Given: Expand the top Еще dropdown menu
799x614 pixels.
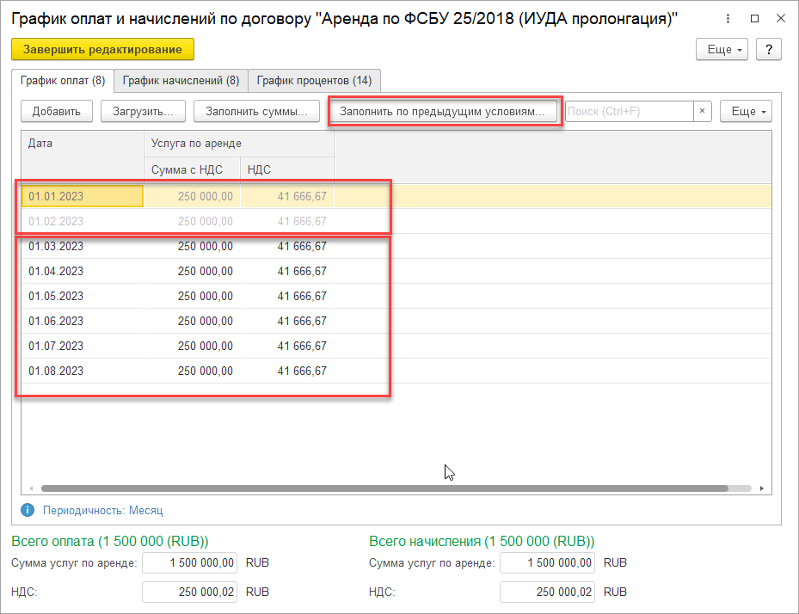Looking at the screenshot, I should point(721,50).
